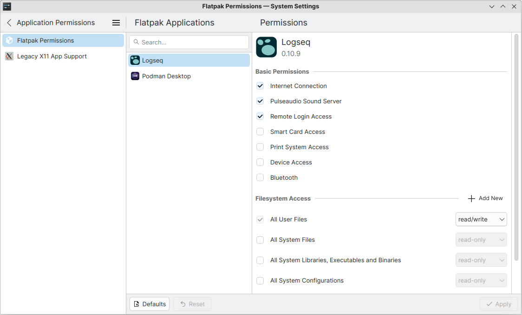This screenshot has width=522, height=315.
Task: Click the Reset button
Action: pos(192,304)
